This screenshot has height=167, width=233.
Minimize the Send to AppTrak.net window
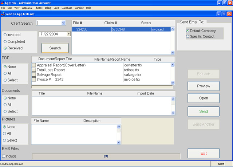pyautogui.click(x=219, y=14)
